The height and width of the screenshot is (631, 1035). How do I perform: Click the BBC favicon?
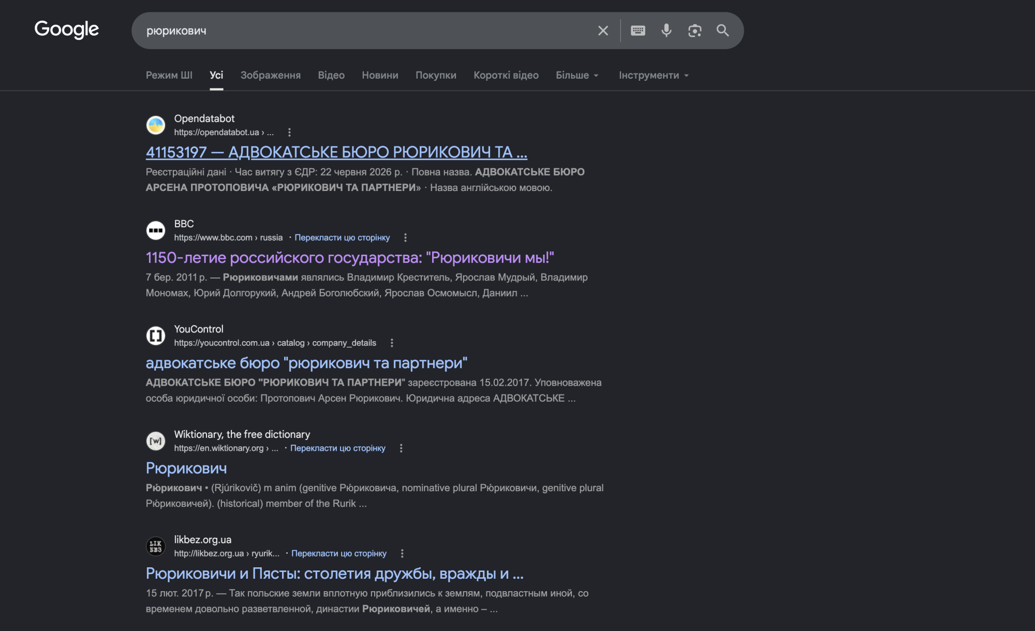coord(155,230)
